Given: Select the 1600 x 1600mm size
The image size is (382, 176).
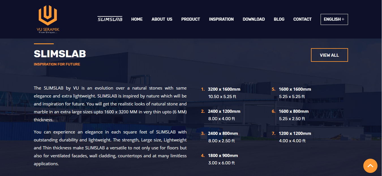Looking at the screenshot, I should click(295, 89).
